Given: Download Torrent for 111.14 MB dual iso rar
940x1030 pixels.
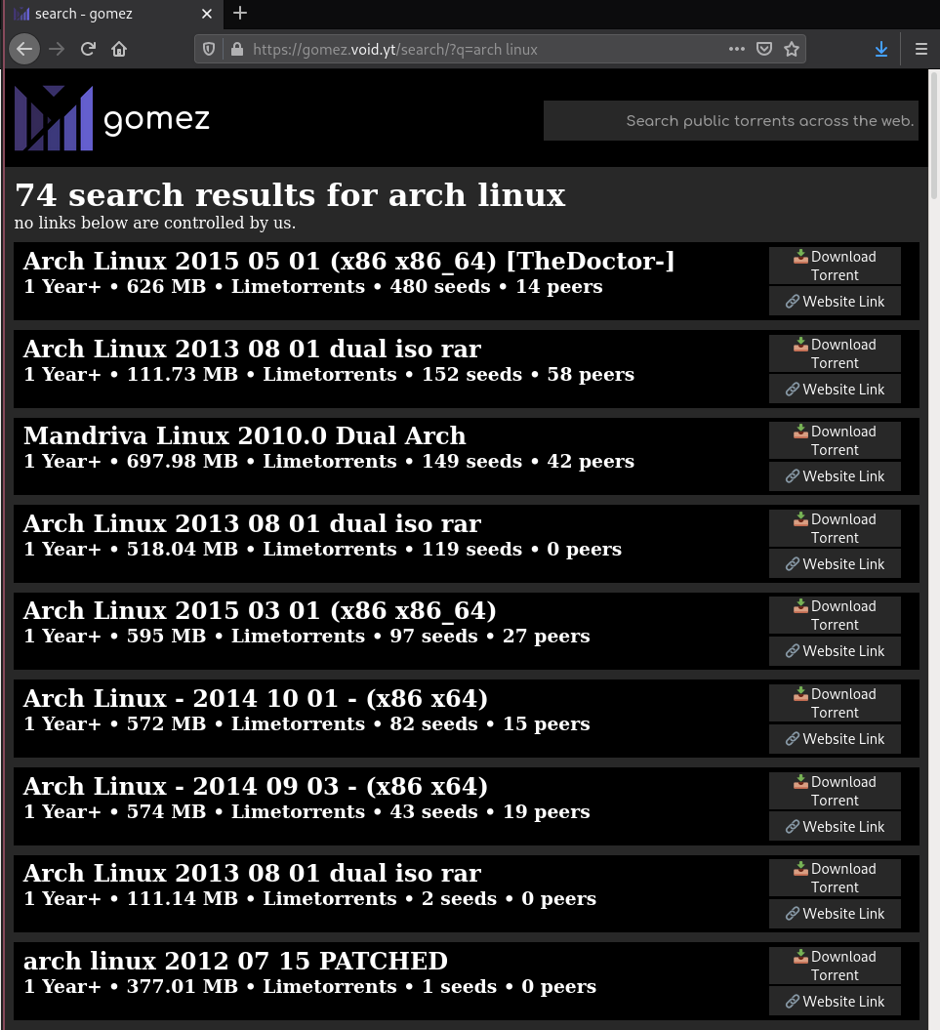Looking at the screenshot, I should point(835,878).
